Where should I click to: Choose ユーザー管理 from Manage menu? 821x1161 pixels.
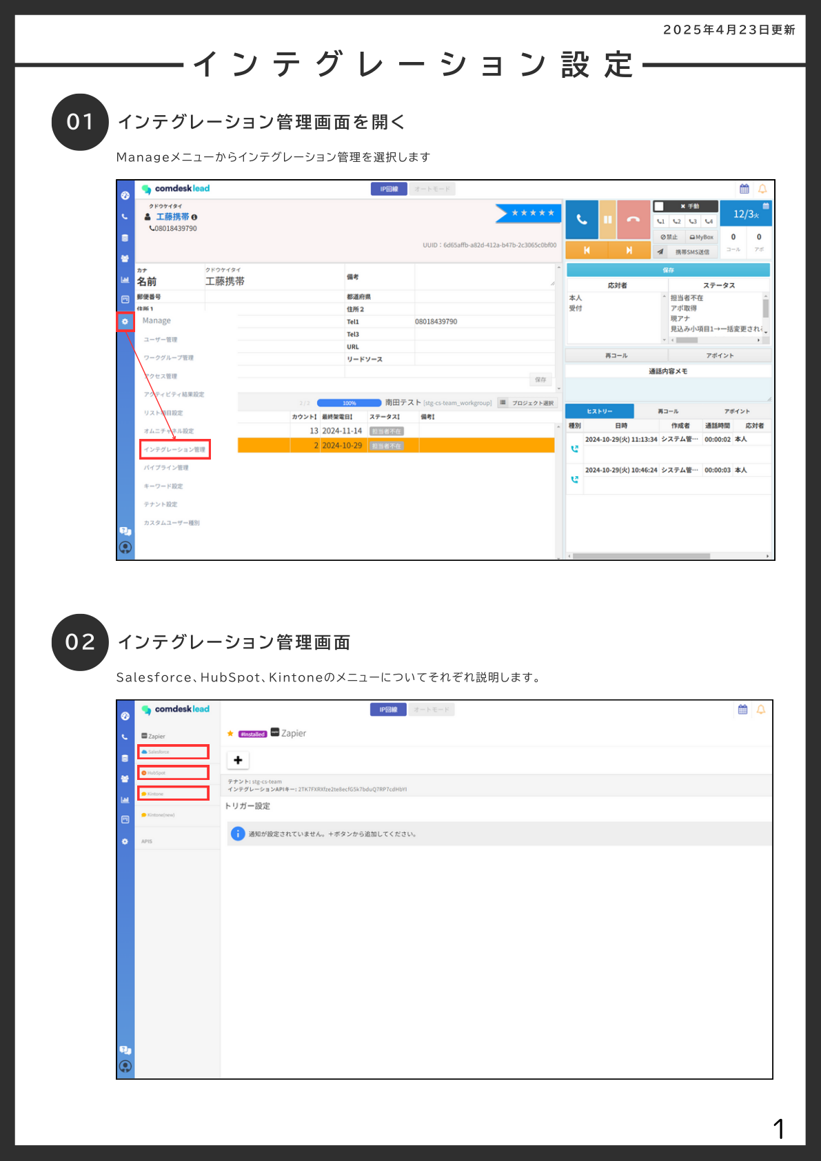point(161,340)
